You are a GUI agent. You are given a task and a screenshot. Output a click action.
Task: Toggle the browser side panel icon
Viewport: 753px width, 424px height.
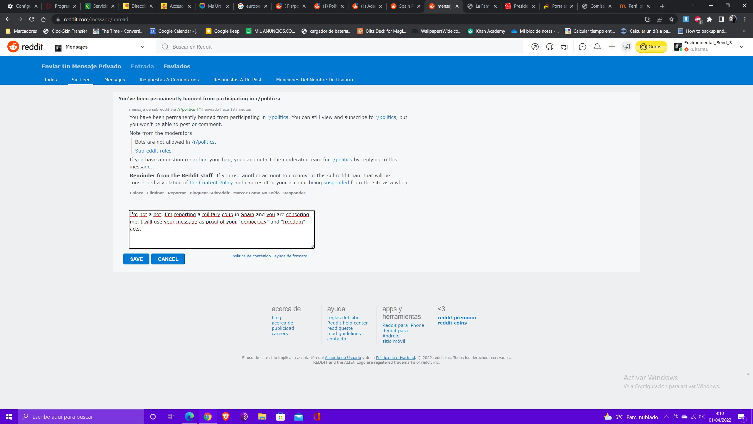click(721, 19)
